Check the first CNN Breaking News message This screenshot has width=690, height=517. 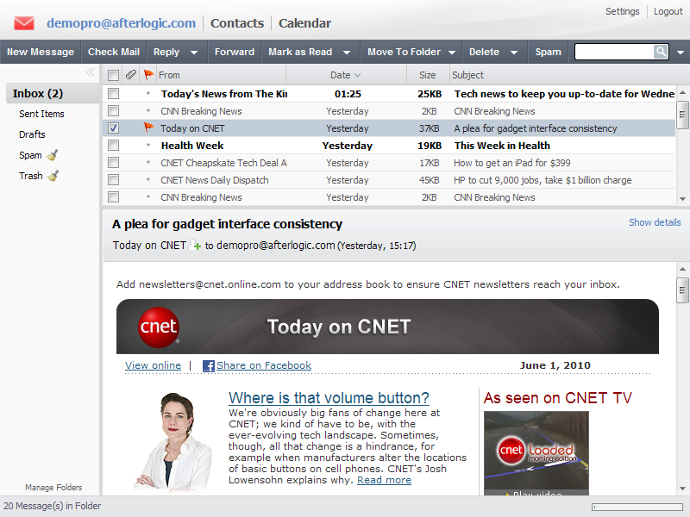pyautogui.click(x=113, y=111)
